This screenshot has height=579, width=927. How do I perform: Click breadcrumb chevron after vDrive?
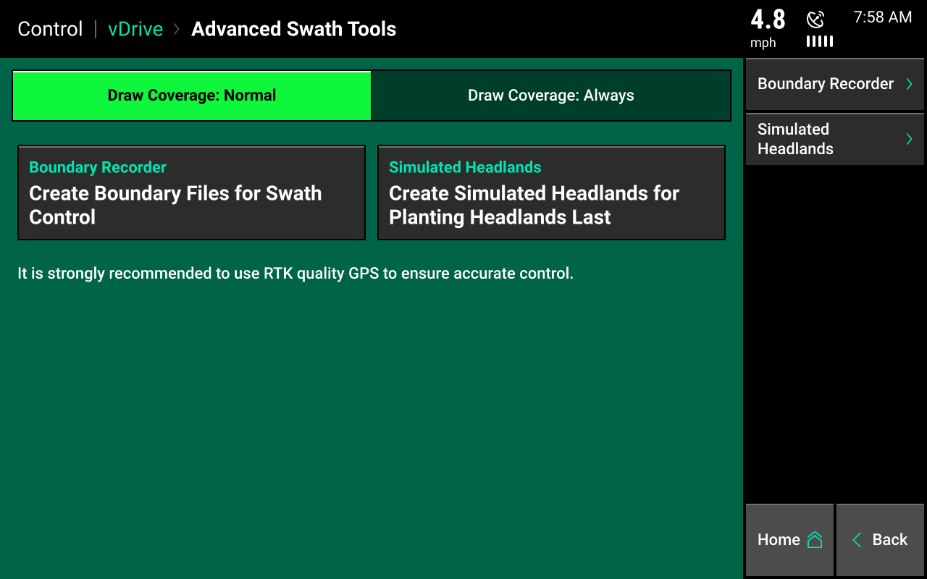click(x=177, y=29)
